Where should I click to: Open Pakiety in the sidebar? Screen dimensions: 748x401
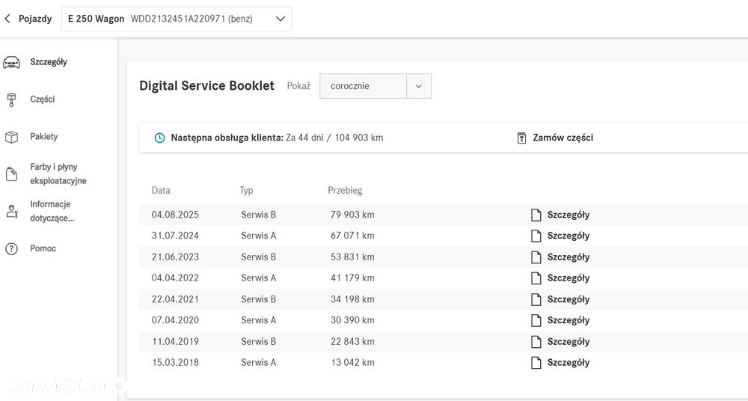click(44, 136)
